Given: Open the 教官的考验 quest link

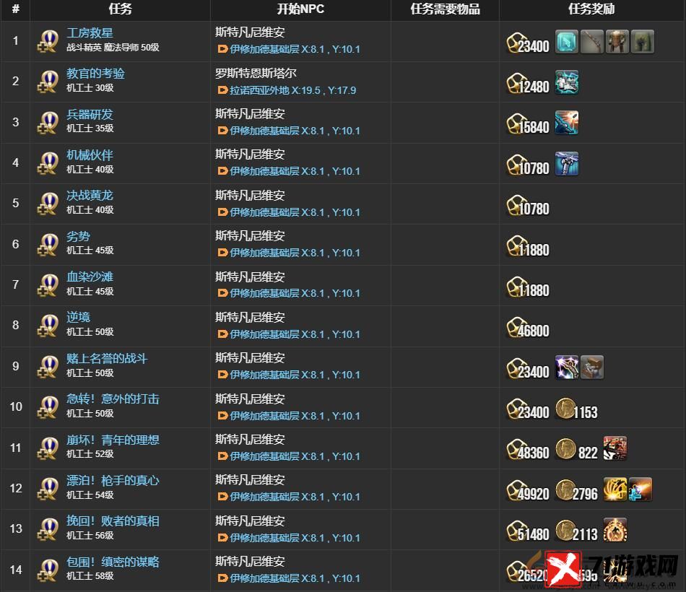Looking at the screenshot, I should pyautogui.click(x=95, y=74).
